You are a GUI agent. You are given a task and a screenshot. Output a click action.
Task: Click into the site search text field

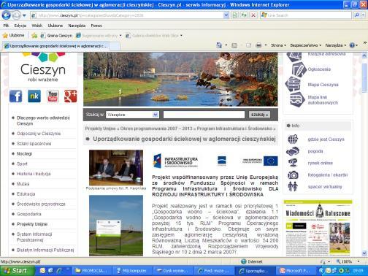(x=204, y=115)
